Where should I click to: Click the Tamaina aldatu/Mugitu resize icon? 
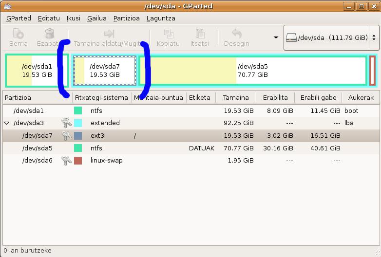point(109,34)
